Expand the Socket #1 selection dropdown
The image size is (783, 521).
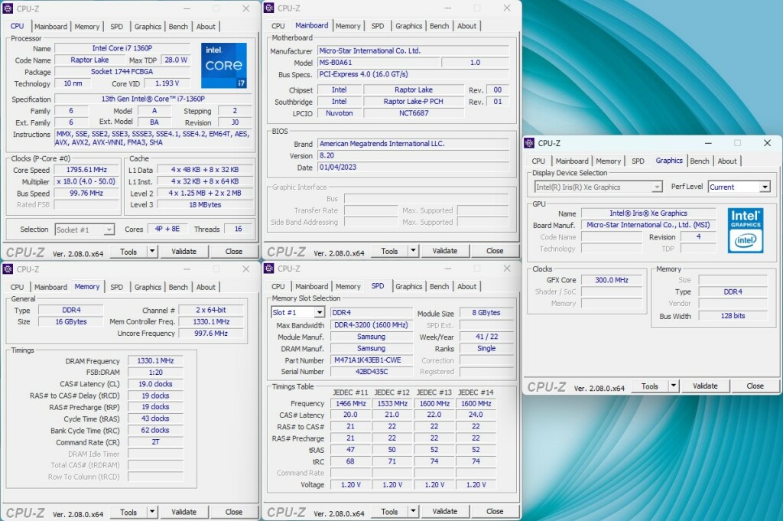click(x=109, y=230)
